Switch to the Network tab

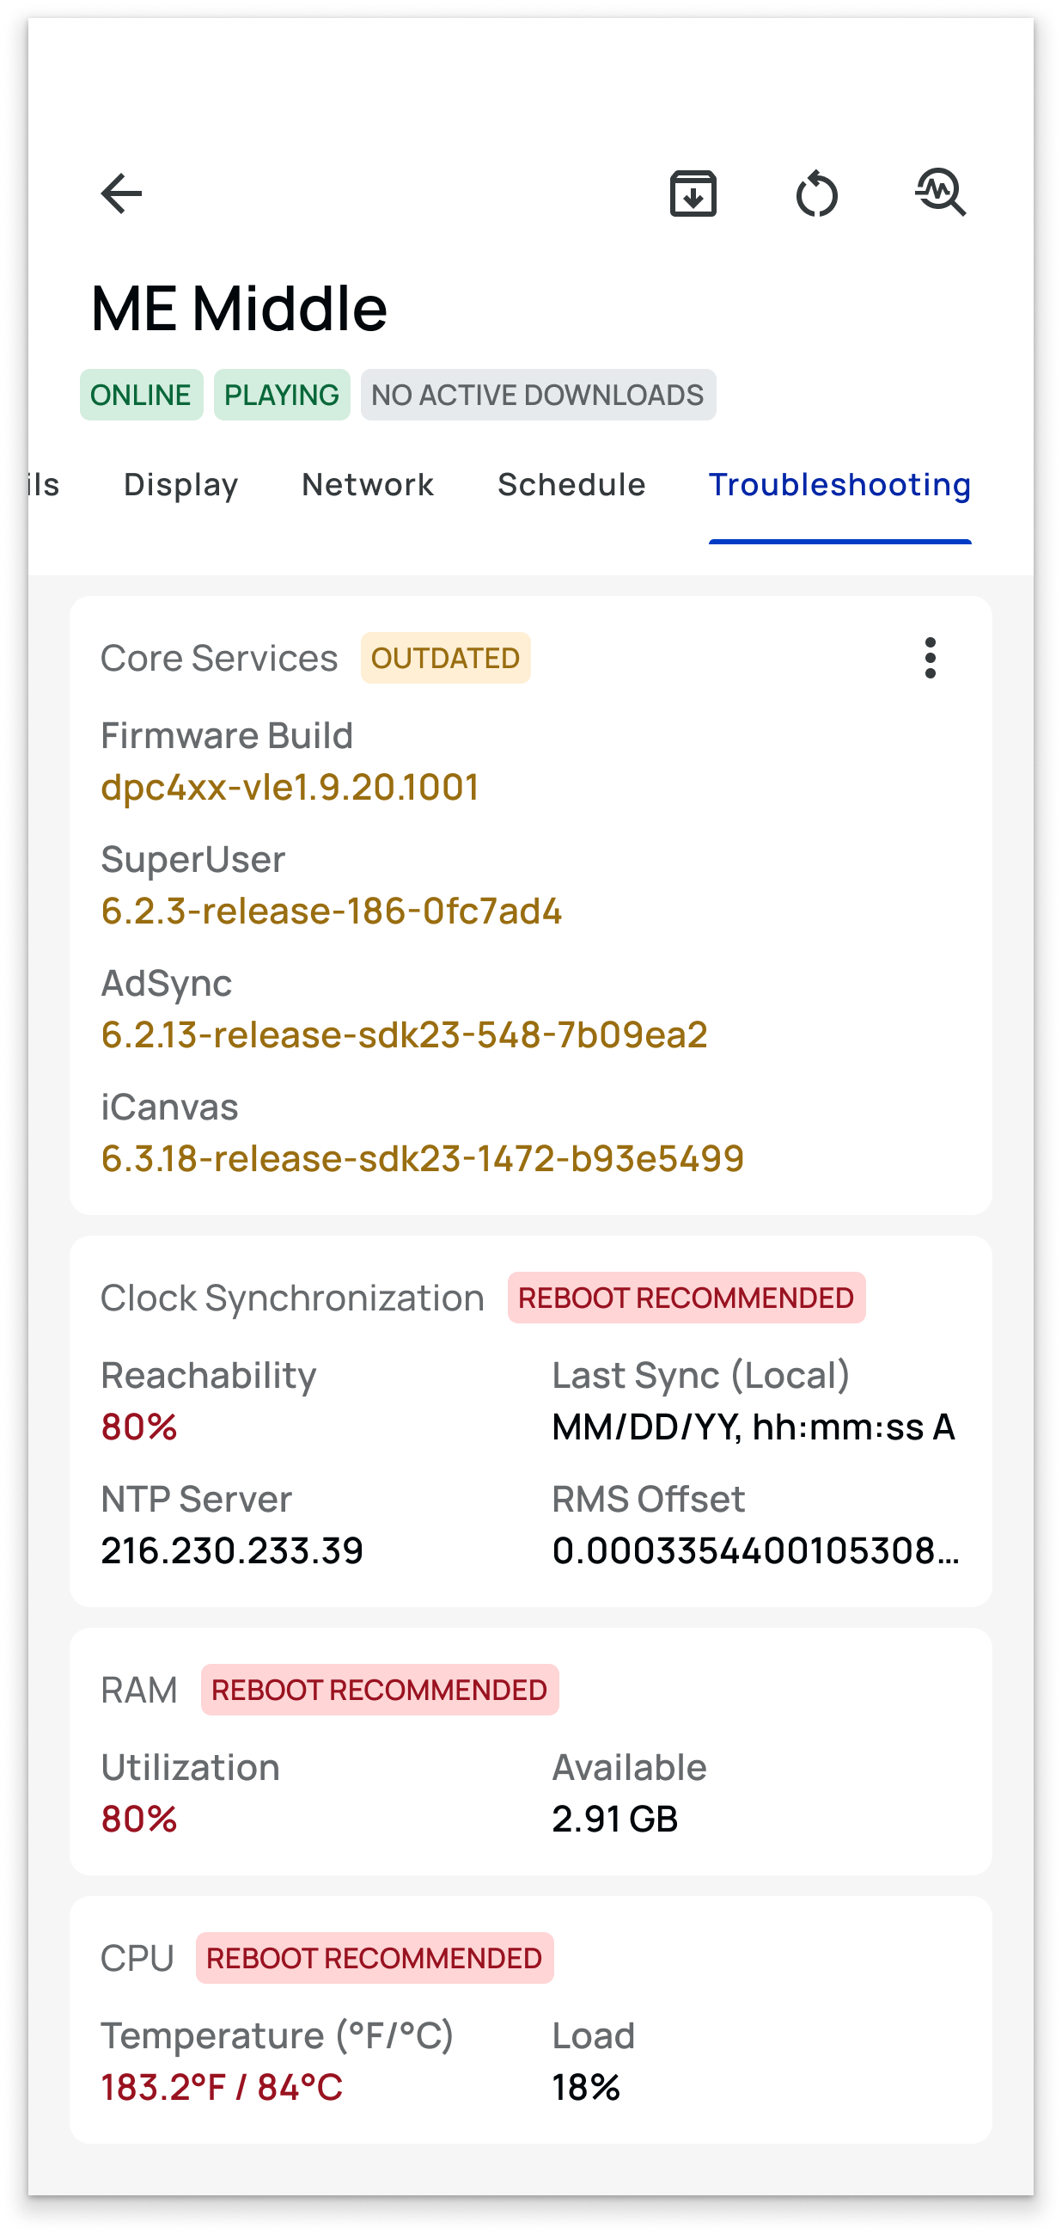click(x=367, y=484)
